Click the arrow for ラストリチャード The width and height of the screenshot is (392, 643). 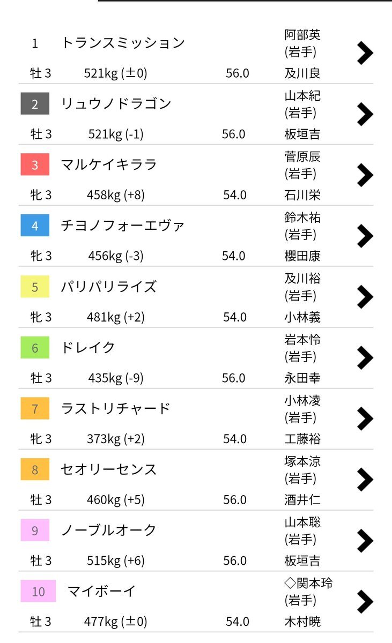(365, 418)
